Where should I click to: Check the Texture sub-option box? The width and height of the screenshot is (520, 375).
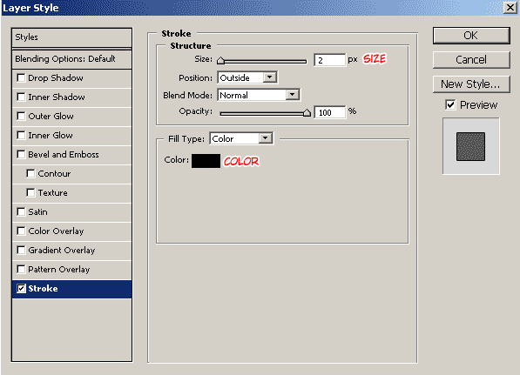(30, 193)
